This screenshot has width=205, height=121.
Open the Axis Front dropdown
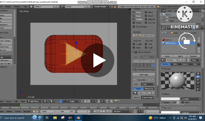pos(148,84)
